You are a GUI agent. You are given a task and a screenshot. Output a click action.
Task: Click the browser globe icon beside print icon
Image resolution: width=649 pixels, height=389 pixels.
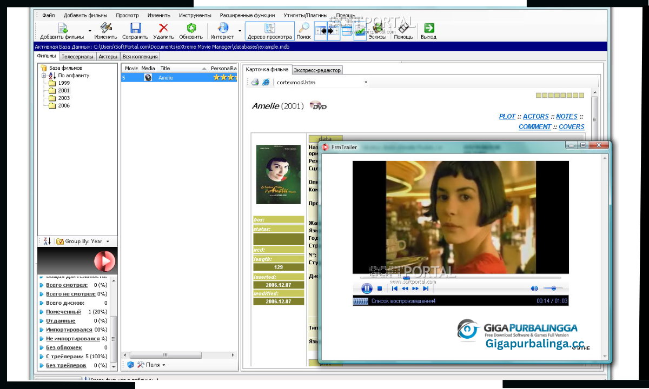pyautogui.click(x=266, y=82)
